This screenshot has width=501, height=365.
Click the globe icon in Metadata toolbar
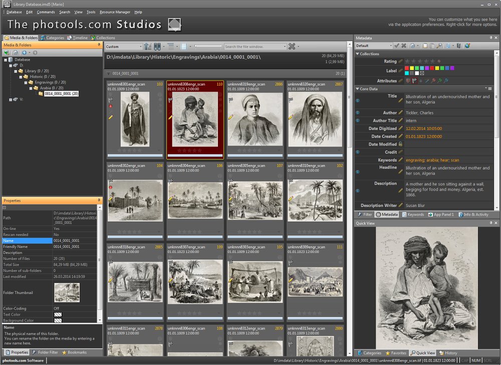[467, 45]
